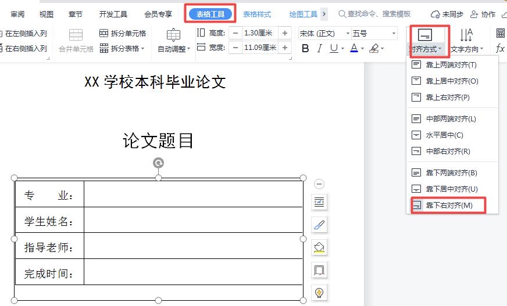Open the font size 五号 dropdown
507x306 pixels.
pyautogui.click(x=394, y=34)
